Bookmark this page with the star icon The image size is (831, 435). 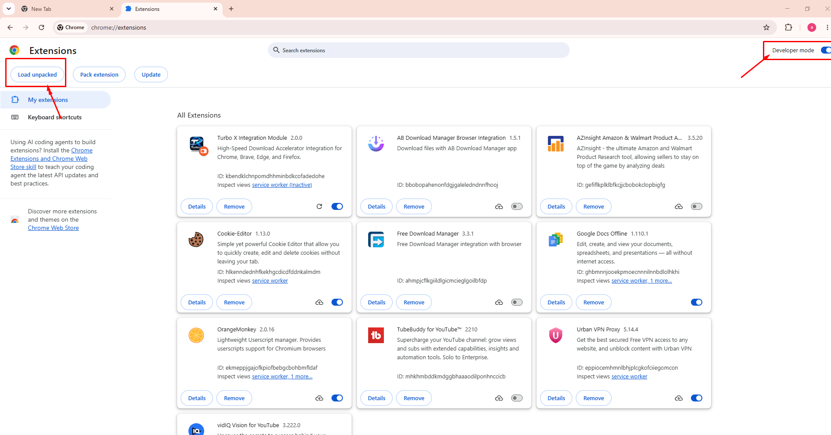pos(766,27)
